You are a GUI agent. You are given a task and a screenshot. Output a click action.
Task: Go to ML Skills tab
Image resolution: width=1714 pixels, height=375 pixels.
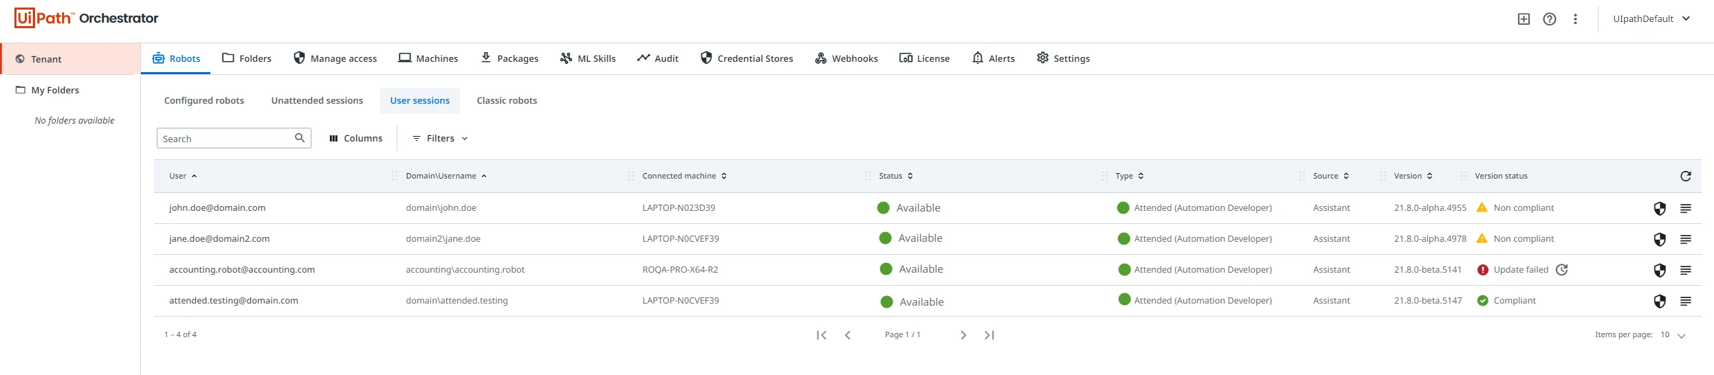588,58
